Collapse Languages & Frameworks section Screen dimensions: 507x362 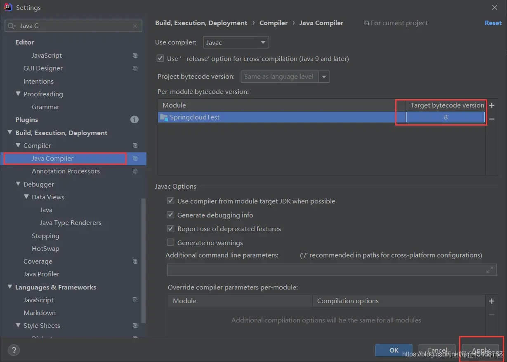coord(10,287)
